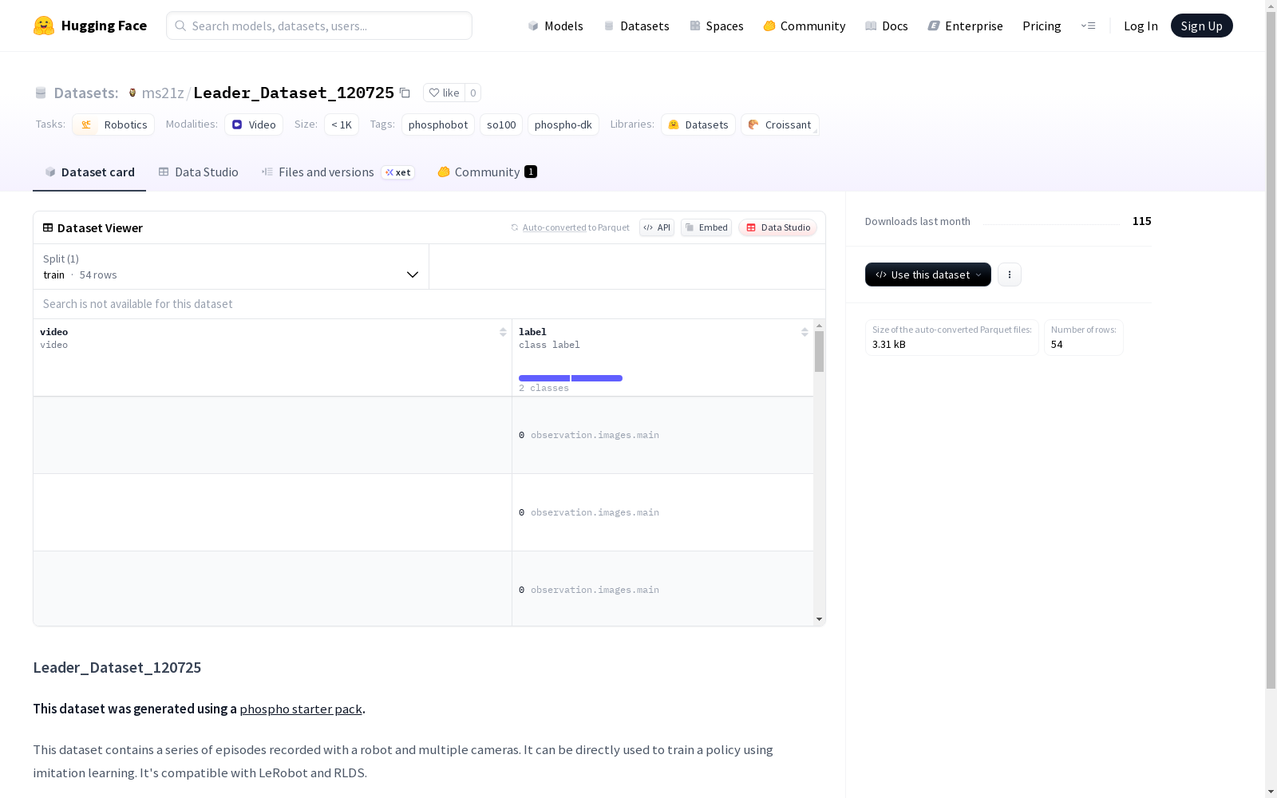Click the phospho-dk tag

[x=563, y=124]
